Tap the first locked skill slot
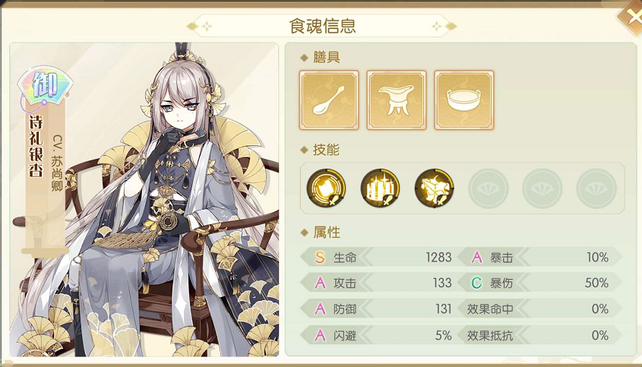The height and width of the screenshot is (367, 642). tap(489, 188)
